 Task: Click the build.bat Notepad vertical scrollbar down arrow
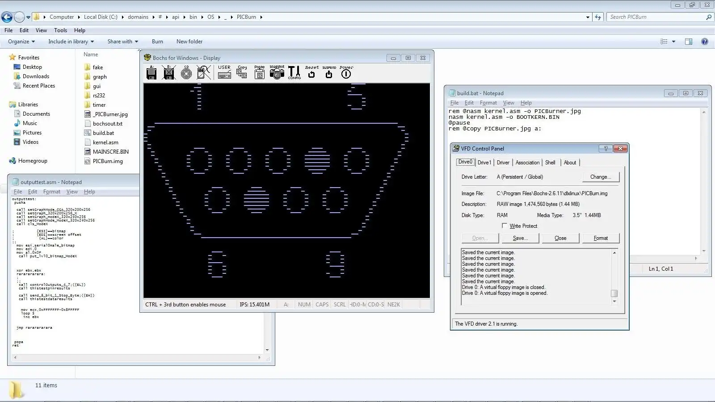coord(704,251)
